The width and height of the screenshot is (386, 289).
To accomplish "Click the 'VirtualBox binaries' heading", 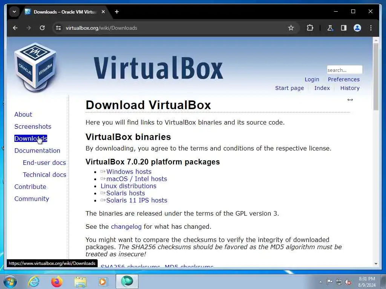I will 128,137.
